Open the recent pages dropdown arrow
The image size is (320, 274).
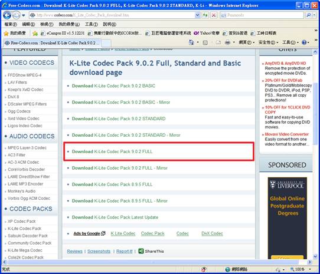click(24, 15)
